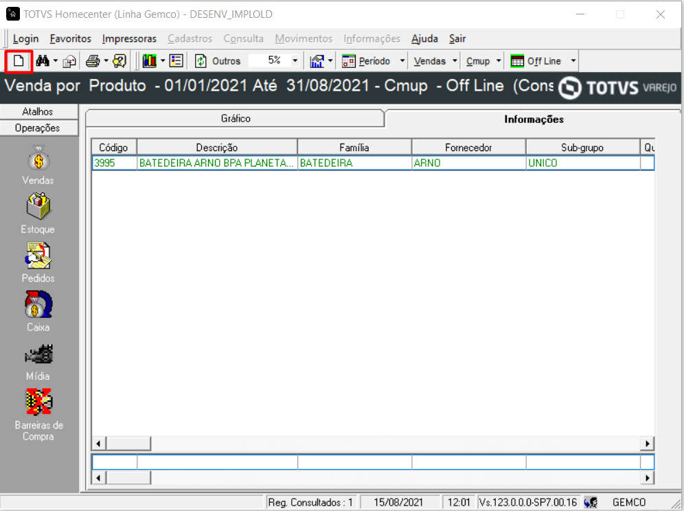This screenshot has height=511, width=684.
Task: Click the Período button
Action: click(x=374, y=61)
